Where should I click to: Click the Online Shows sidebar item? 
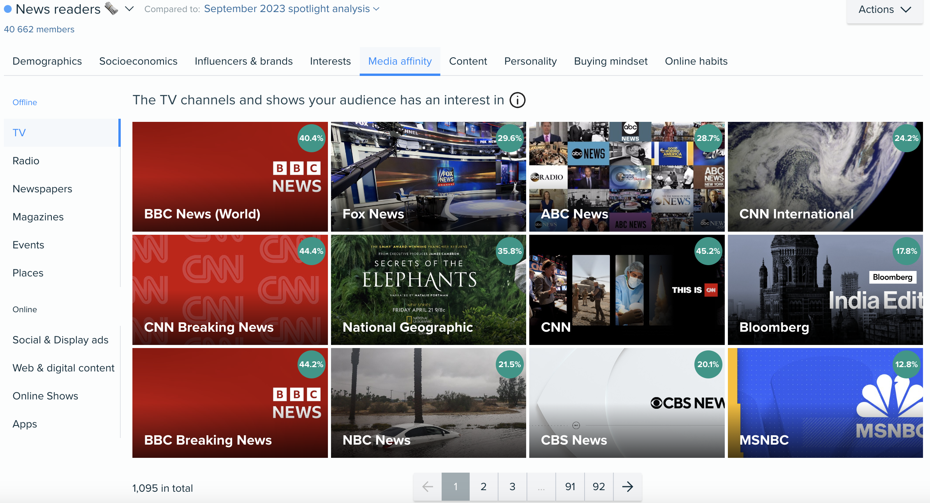tap(45, 396)
